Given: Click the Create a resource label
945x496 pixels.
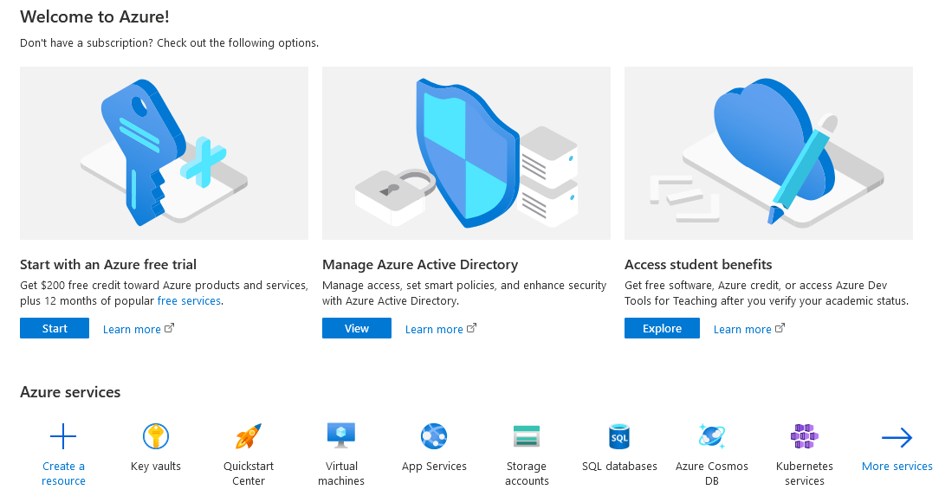Looking at the screenshot, I should pyautogui.click(x=63, y=473).
